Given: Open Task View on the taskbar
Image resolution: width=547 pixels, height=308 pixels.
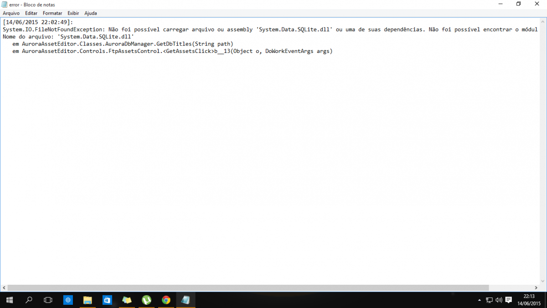Looking at the screenshot, I should coord(48,300).
